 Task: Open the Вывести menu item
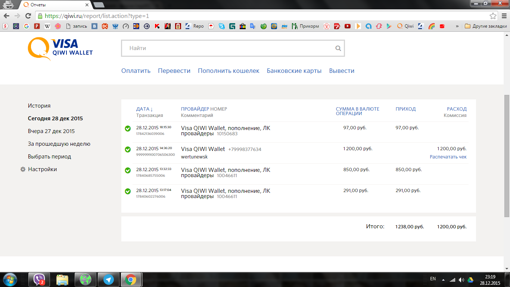pos(342,71)
